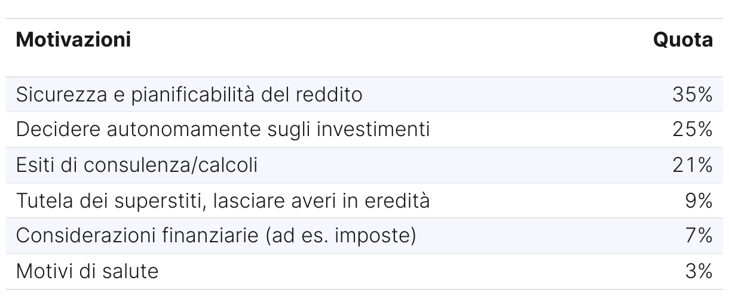Select 'Decidere autonomamente sugli investimenti' text

(x=223, y=129)
